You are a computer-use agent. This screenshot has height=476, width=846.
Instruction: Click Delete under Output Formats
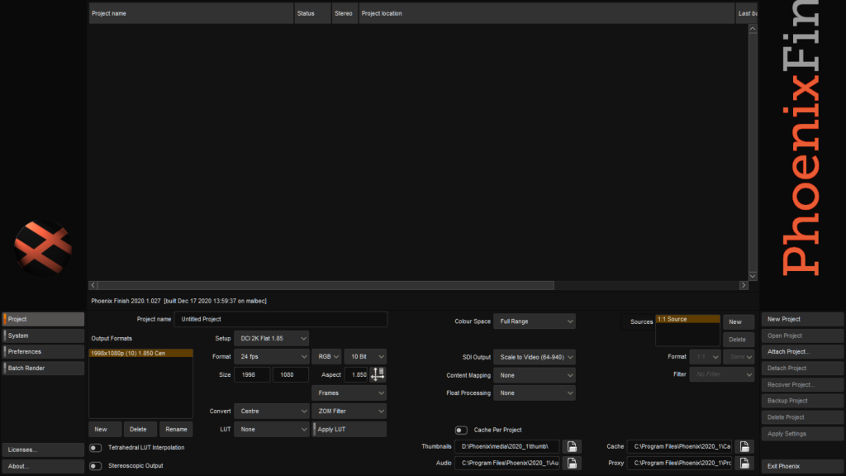[x=140, y=430]
